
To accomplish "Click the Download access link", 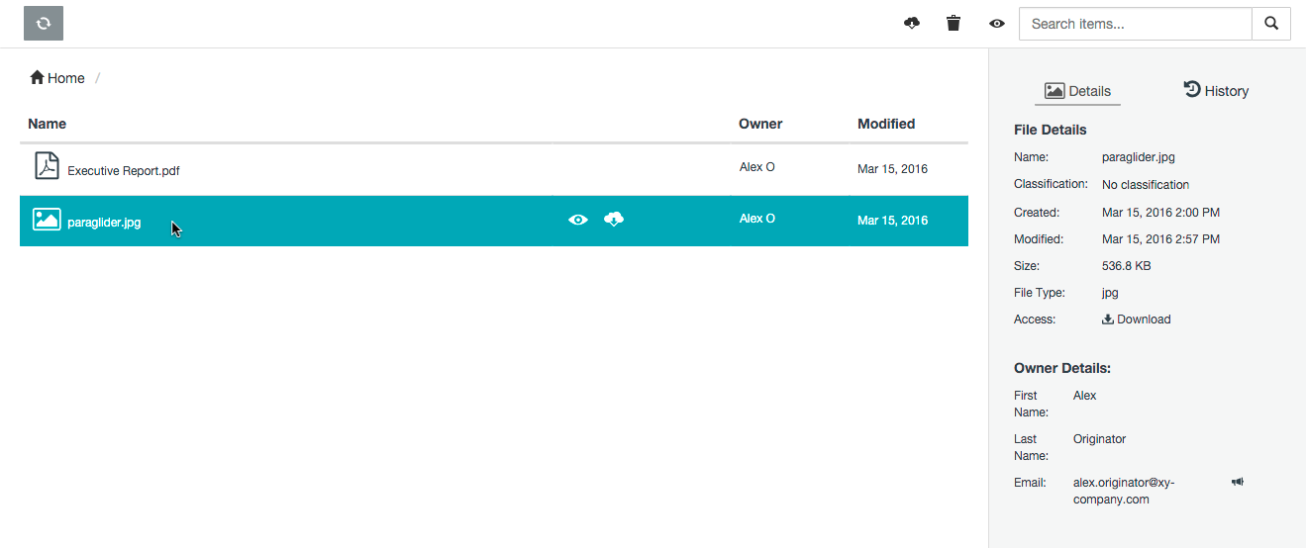I will click(1137, 320).
